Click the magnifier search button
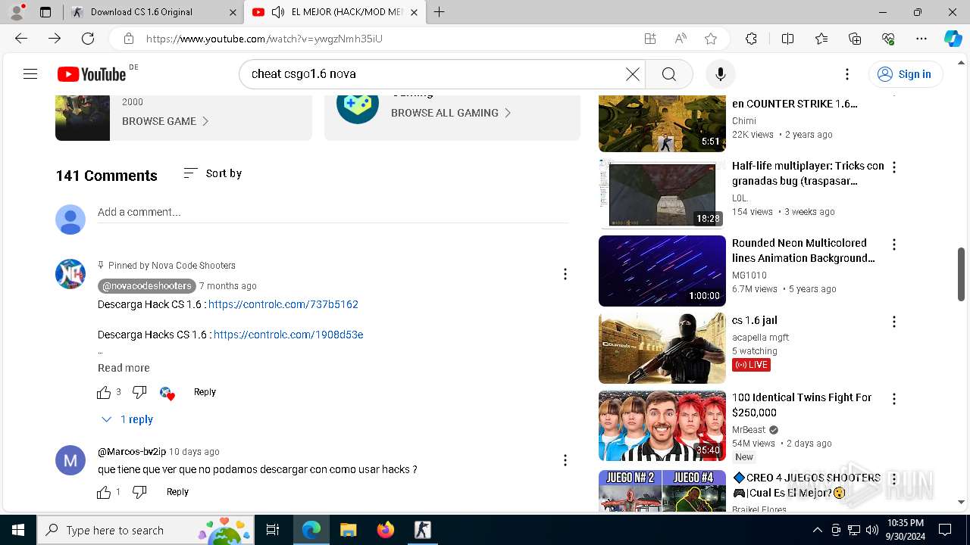970x545 pixels. 668,73
